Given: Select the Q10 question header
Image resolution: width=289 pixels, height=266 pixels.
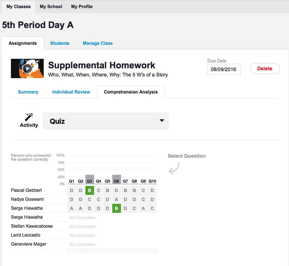Looking at the screenshot, I should 152,181.
